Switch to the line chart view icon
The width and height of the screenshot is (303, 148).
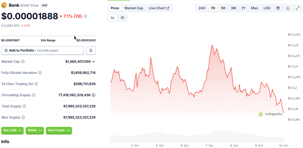point(113,18)
